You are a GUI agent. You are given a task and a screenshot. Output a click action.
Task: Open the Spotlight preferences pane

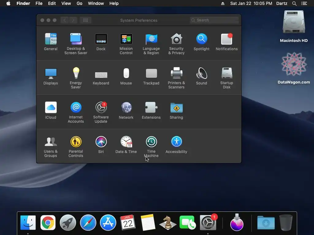[x=201, y=42]
